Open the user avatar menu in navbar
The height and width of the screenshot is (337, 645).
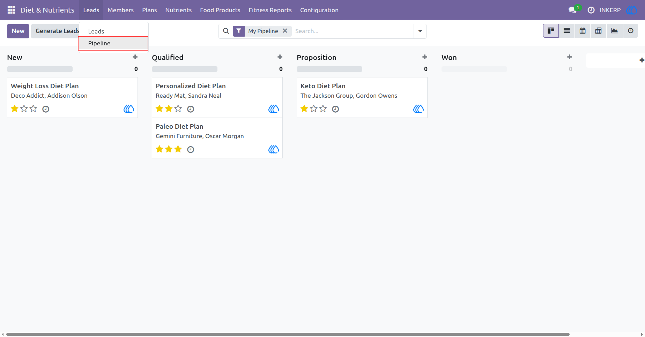pos(631,10)
